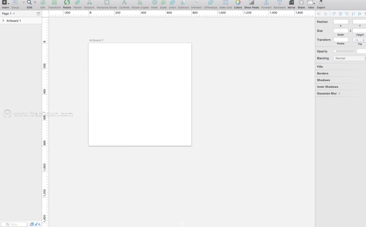
Task: Select the Scale tool
Action: click(163, 3)
